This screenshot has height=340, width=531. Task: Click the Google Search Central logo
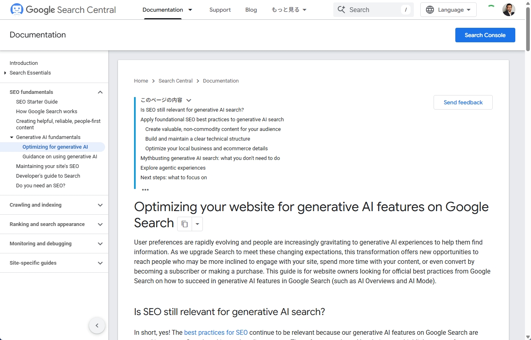(63, 10)
